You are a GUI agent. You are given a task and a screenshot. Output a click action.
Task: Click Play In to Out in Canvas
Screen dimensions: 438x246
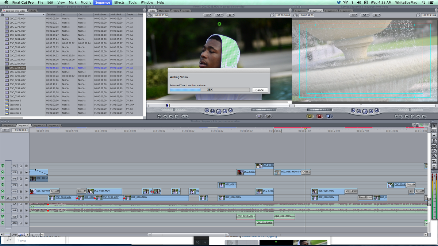[x=358, y=110]
